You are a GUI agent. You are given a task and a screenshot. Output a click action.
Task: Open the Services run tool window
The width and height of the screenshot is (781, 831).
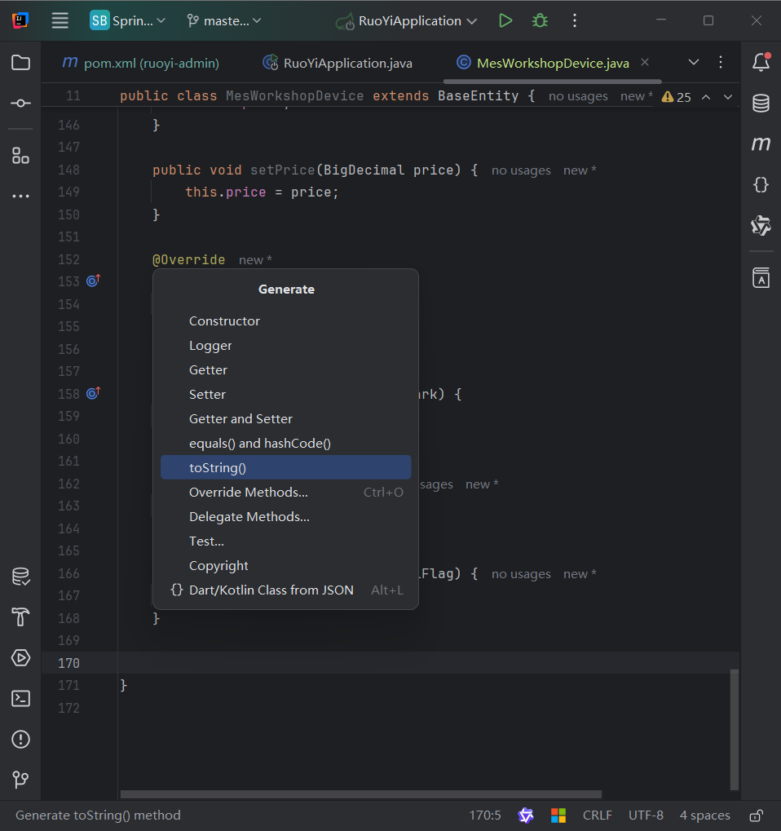point(20,657)
